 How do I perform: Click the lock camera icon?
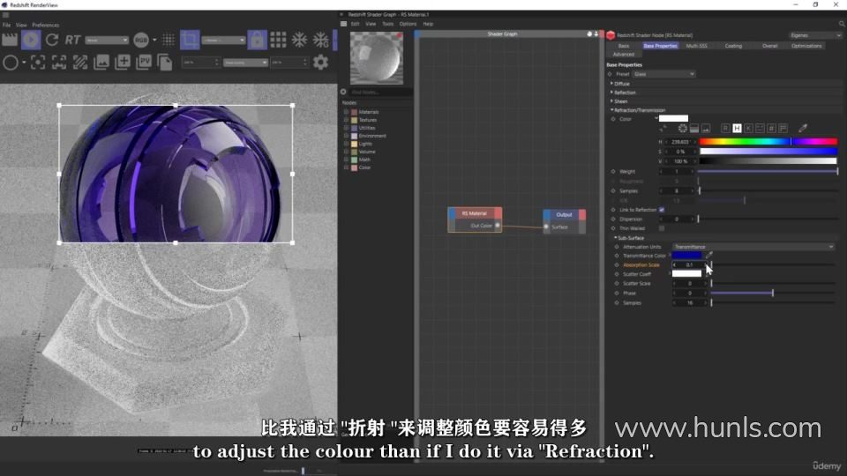pos(257,40)
